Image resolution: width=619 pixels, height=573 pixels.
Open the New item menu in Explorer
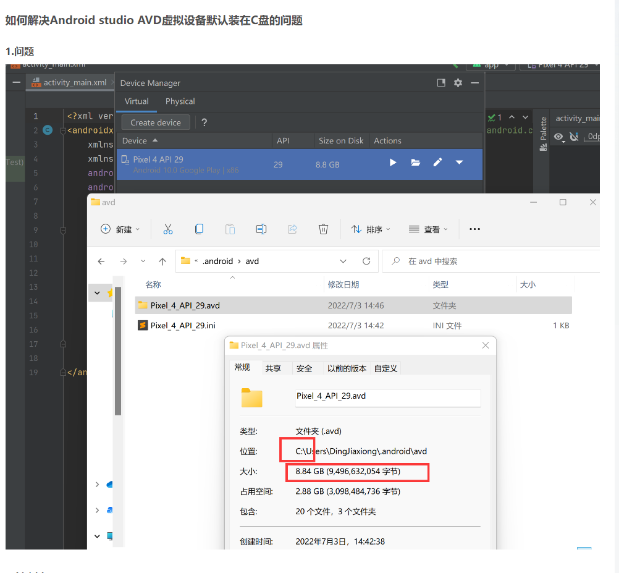[x=120, y=229]
